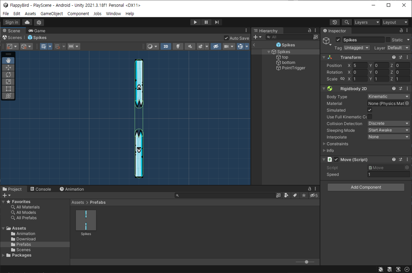Select the Move tool
Image resolution: width=412 pixels, height=273 pixels.
tap(8, 67)
